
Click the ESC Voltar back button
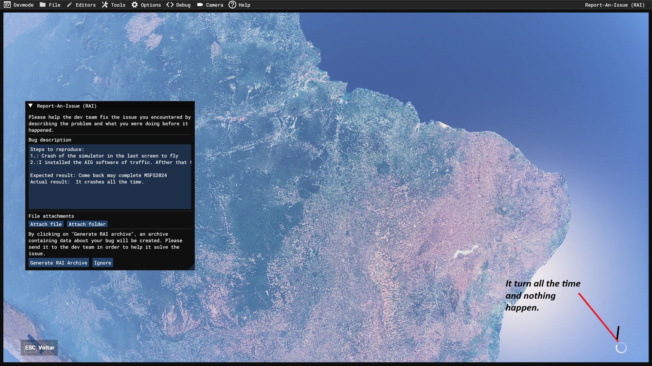(39, 348)
